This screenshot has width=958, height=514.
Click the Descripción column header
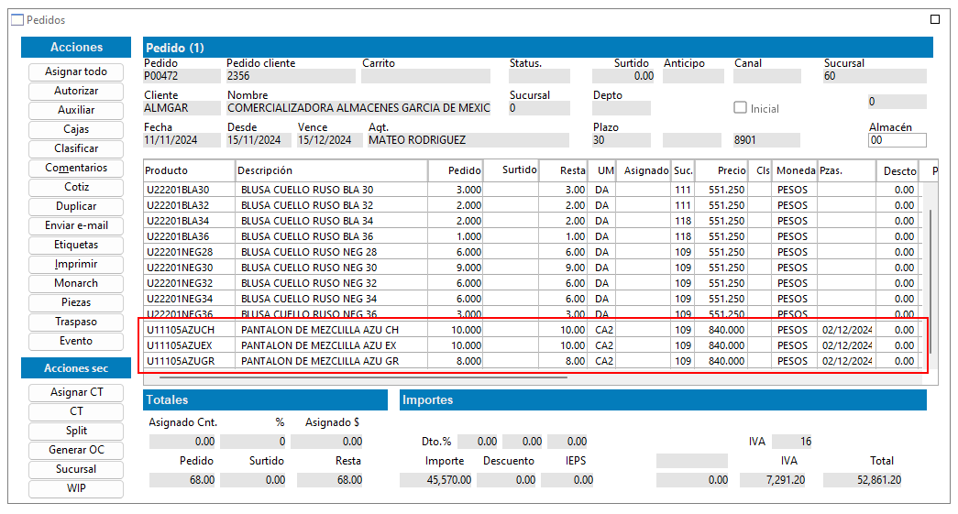pyautogui.click(x=332, y=171)
